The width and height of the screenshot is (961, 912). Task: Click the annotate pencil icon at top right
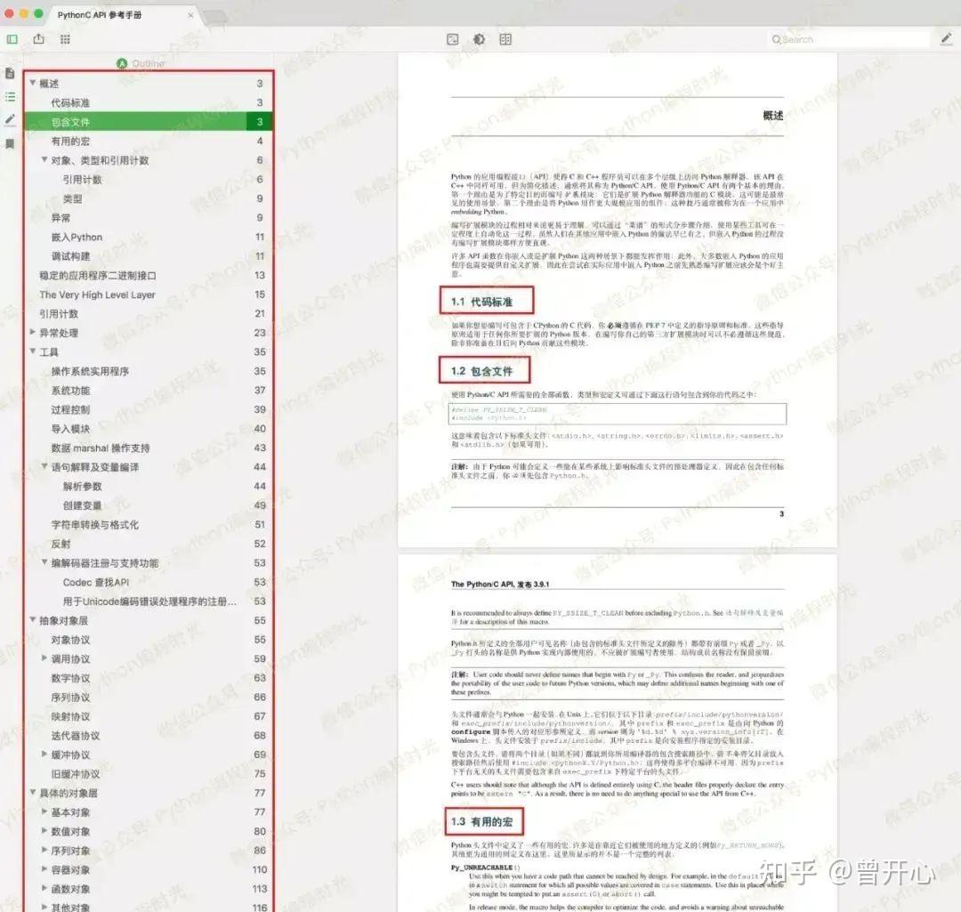point(946,39)
